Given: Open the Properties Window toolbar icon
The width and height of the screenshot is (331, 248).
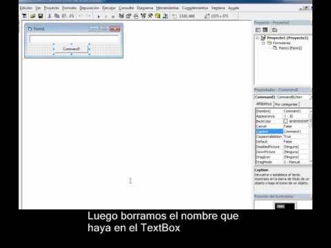Looking at the screenshot, I should [x=129, y=16].
